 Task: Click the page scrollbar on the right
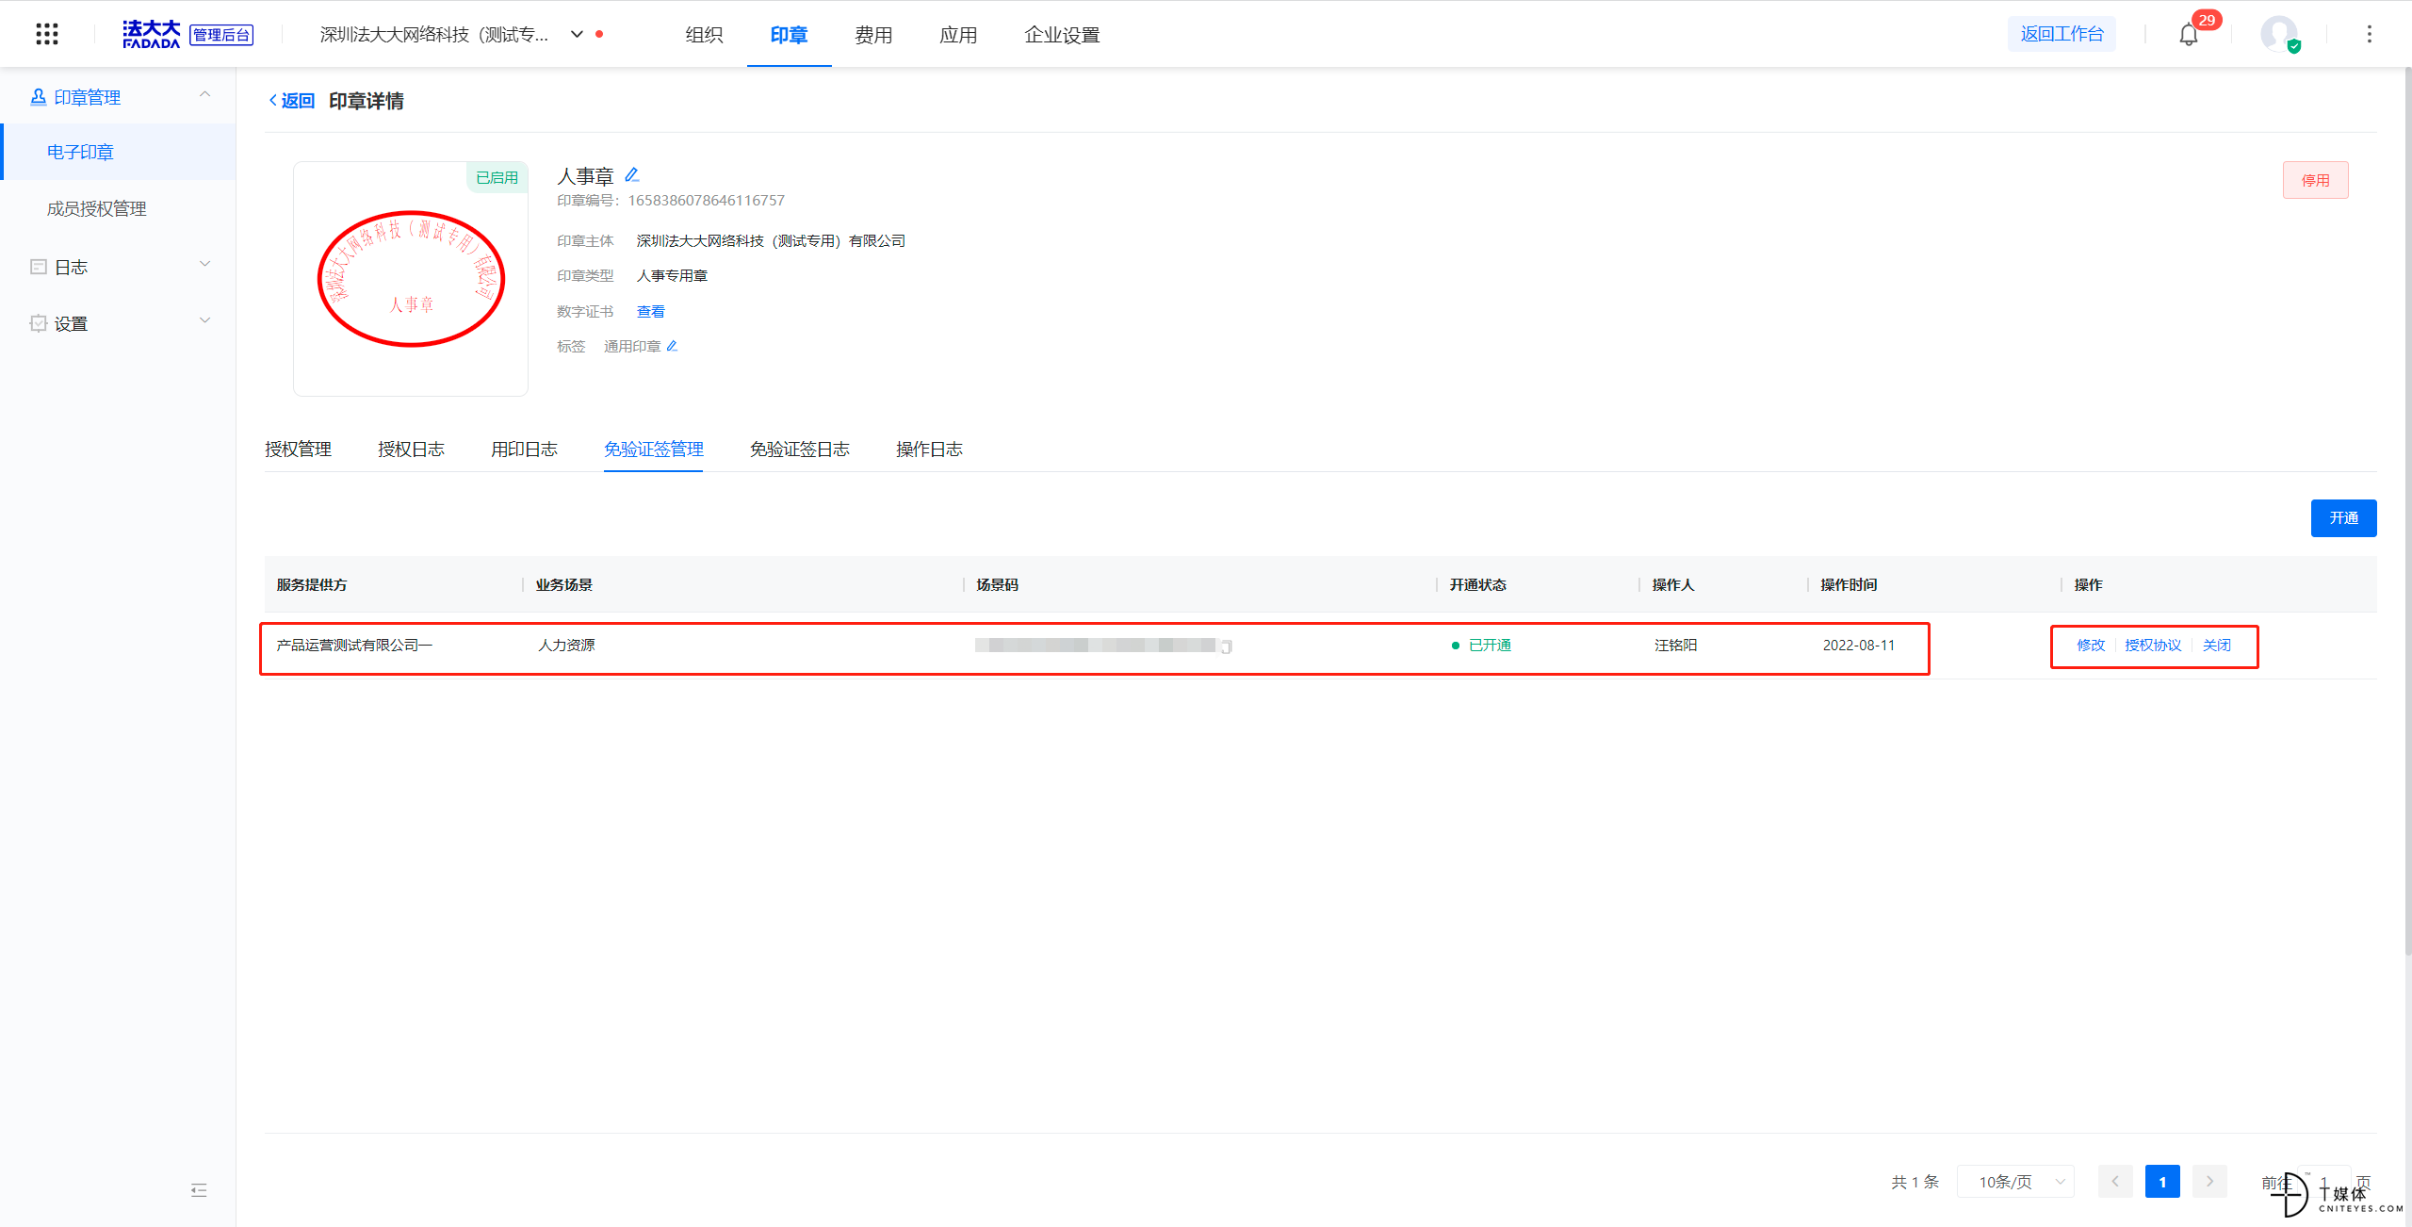point(2407,509)
